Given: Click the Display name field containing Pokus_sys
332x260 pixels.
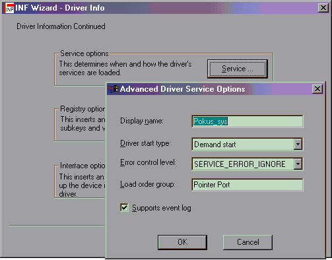Looking at the screenshot, I should point(248,121).
